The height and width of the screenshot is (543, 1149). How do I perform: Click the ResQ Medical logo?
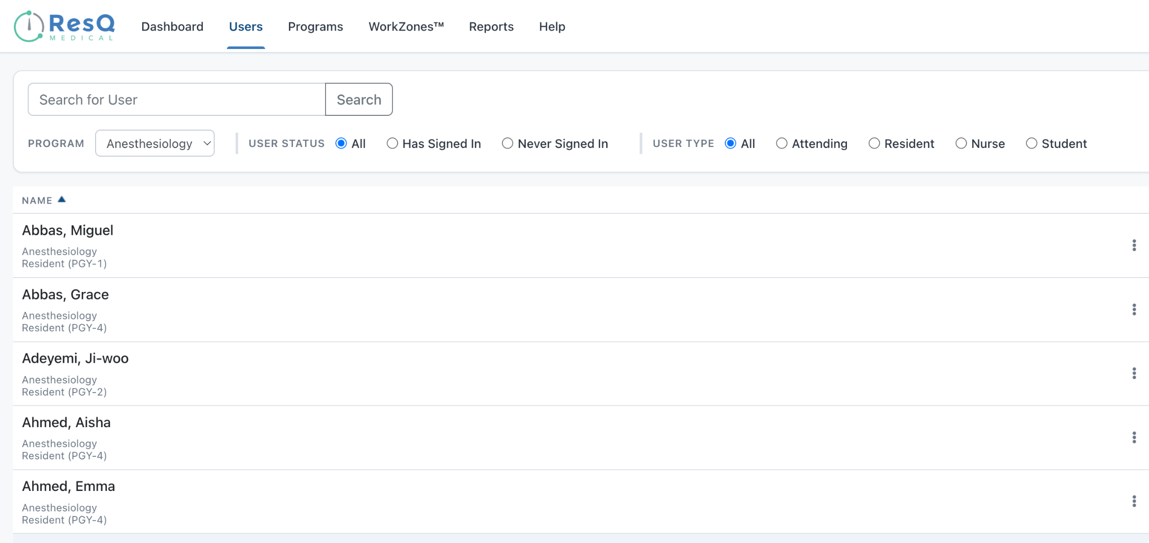[64, 27]
